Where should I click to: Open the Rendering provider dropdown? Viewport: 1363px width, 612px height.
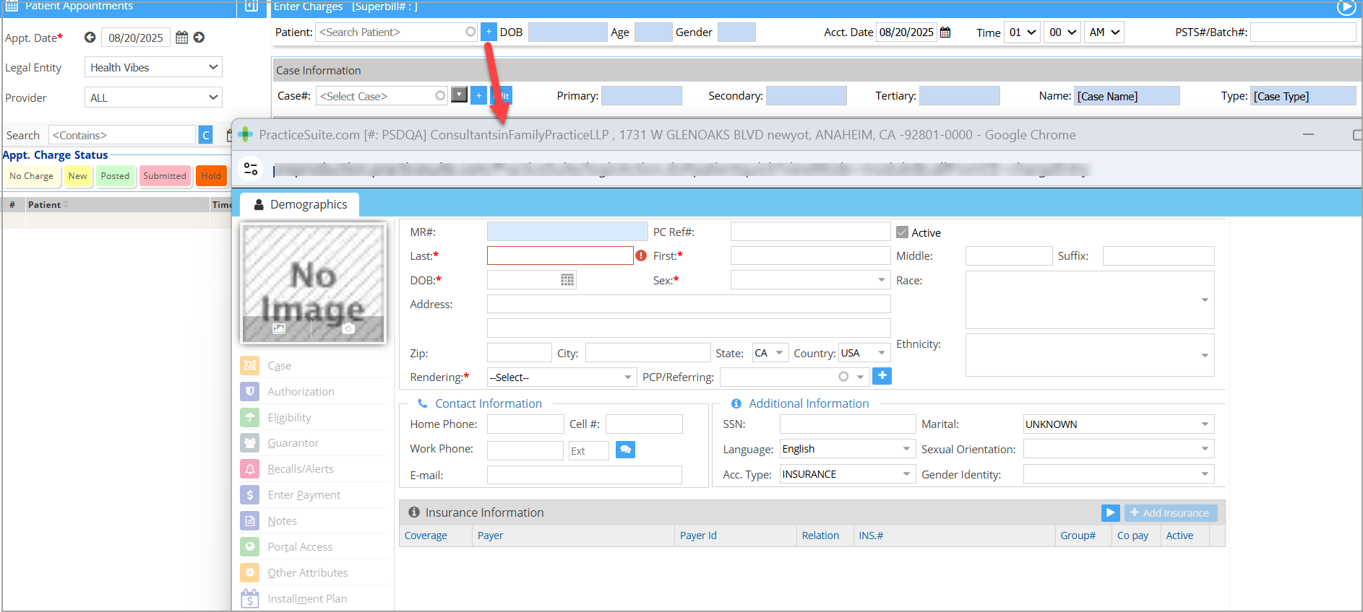(562, 377)
